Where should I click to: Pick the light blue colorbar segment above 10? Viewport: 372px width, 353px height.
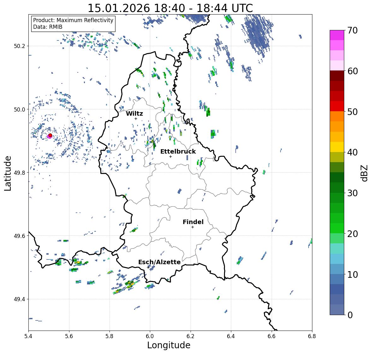tap(337, 269)
